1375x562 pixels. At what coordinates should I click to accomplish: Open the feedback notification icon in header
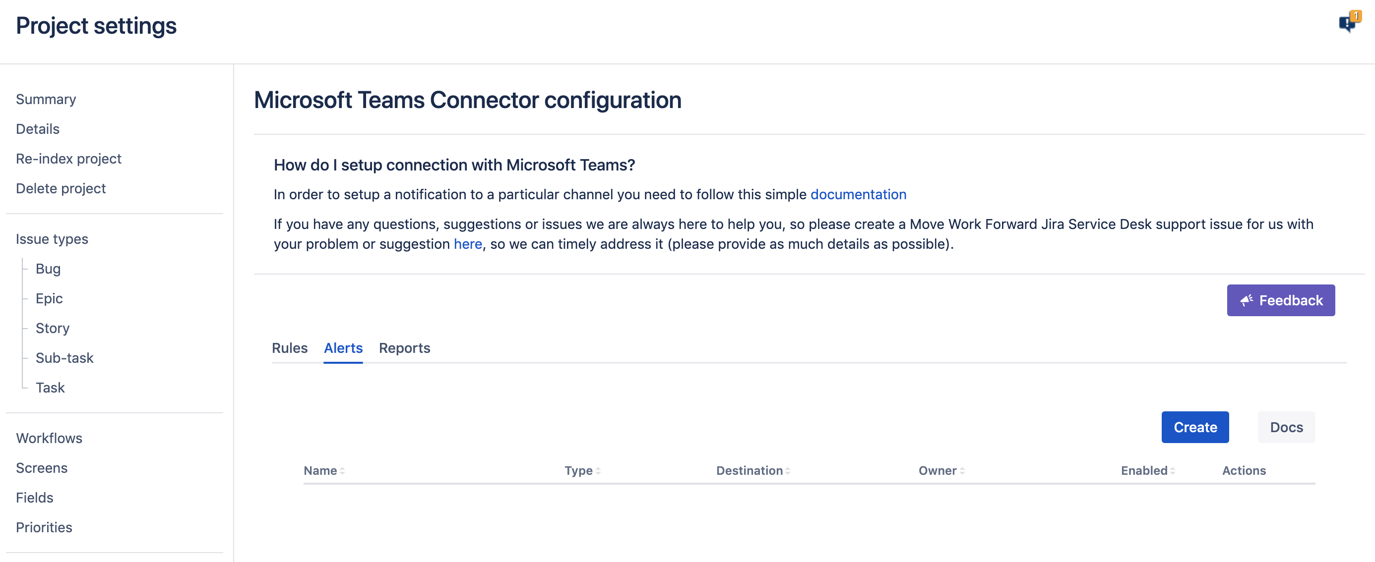click(1348, 23)
